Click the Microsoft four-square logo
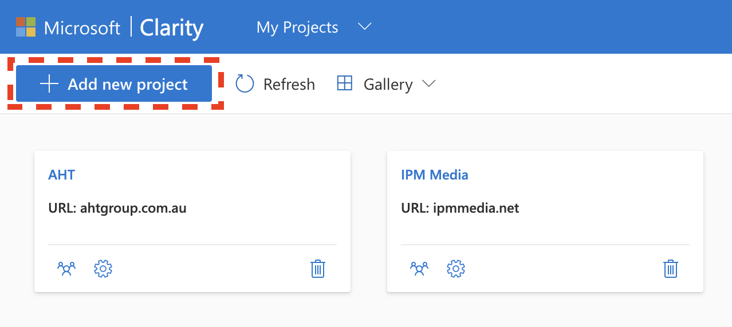 (x=26, y=27)
